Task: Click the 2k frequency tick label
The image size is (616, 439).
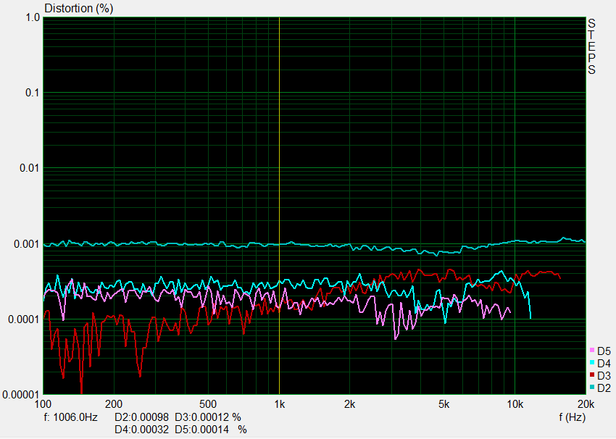Action: point(350,404)
